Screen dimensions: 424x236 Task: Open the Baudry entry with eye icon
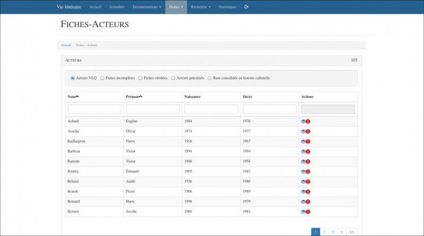click(303, 172)
